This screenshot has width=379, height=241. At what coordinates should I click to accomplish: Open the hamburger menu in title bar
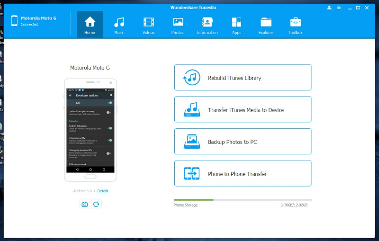tap(339, 8)
